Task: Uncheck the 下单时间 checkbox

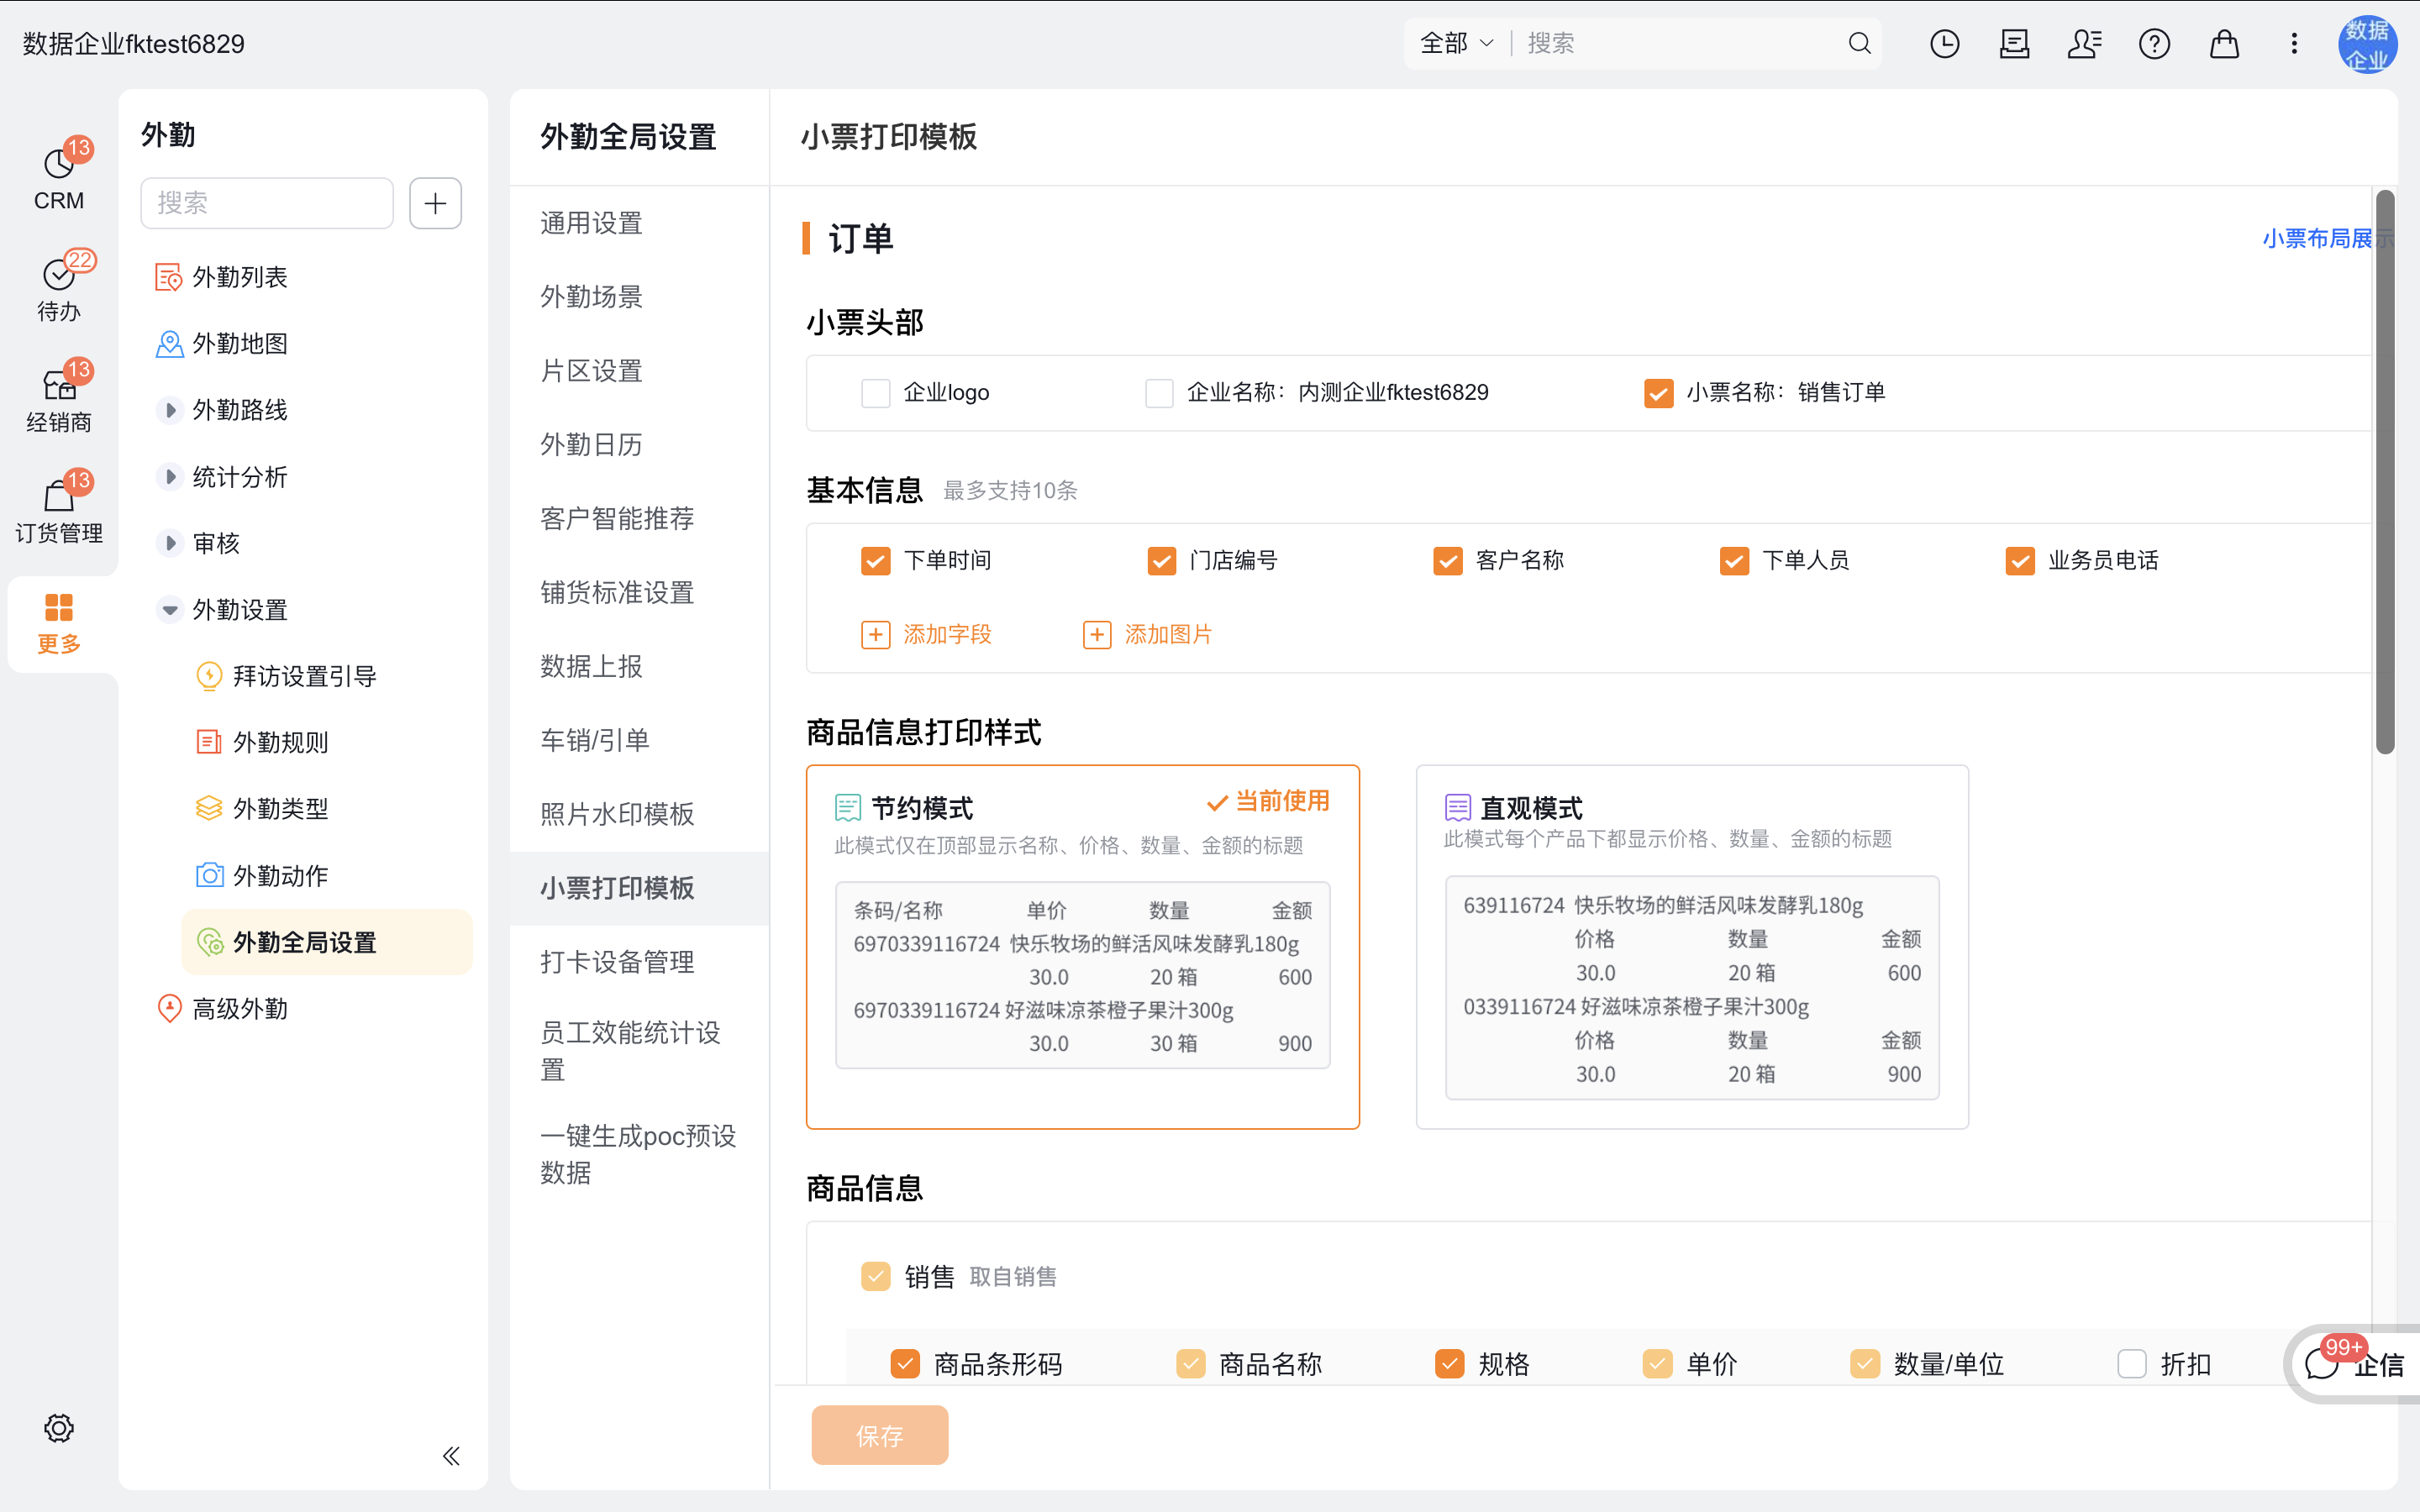Action: (x=876, y=561)
